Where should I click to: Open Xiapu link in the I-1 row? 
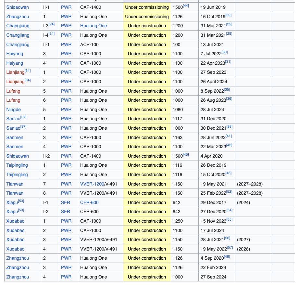click(12, 202)
